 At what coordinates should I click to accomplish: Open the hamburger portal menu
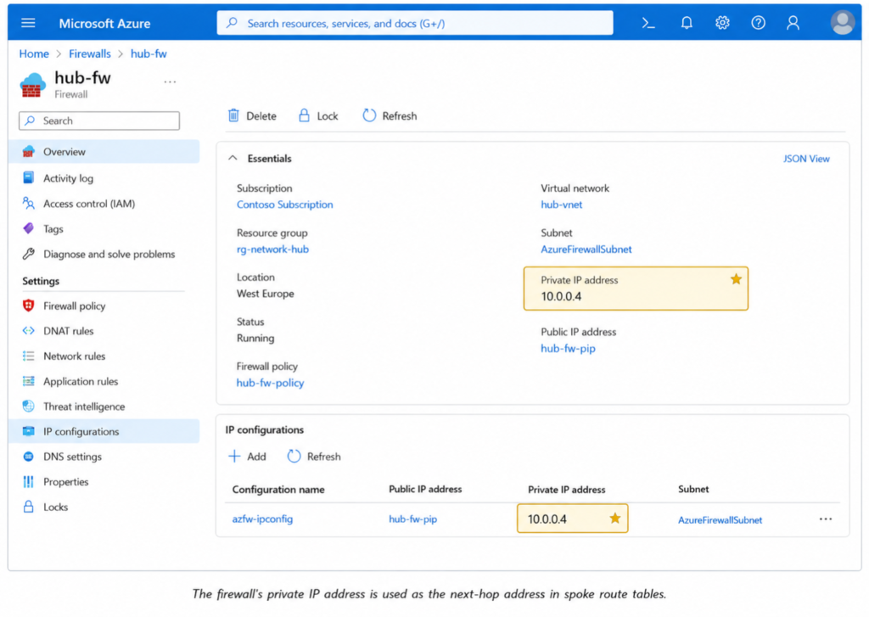click(x=28, y=23)
